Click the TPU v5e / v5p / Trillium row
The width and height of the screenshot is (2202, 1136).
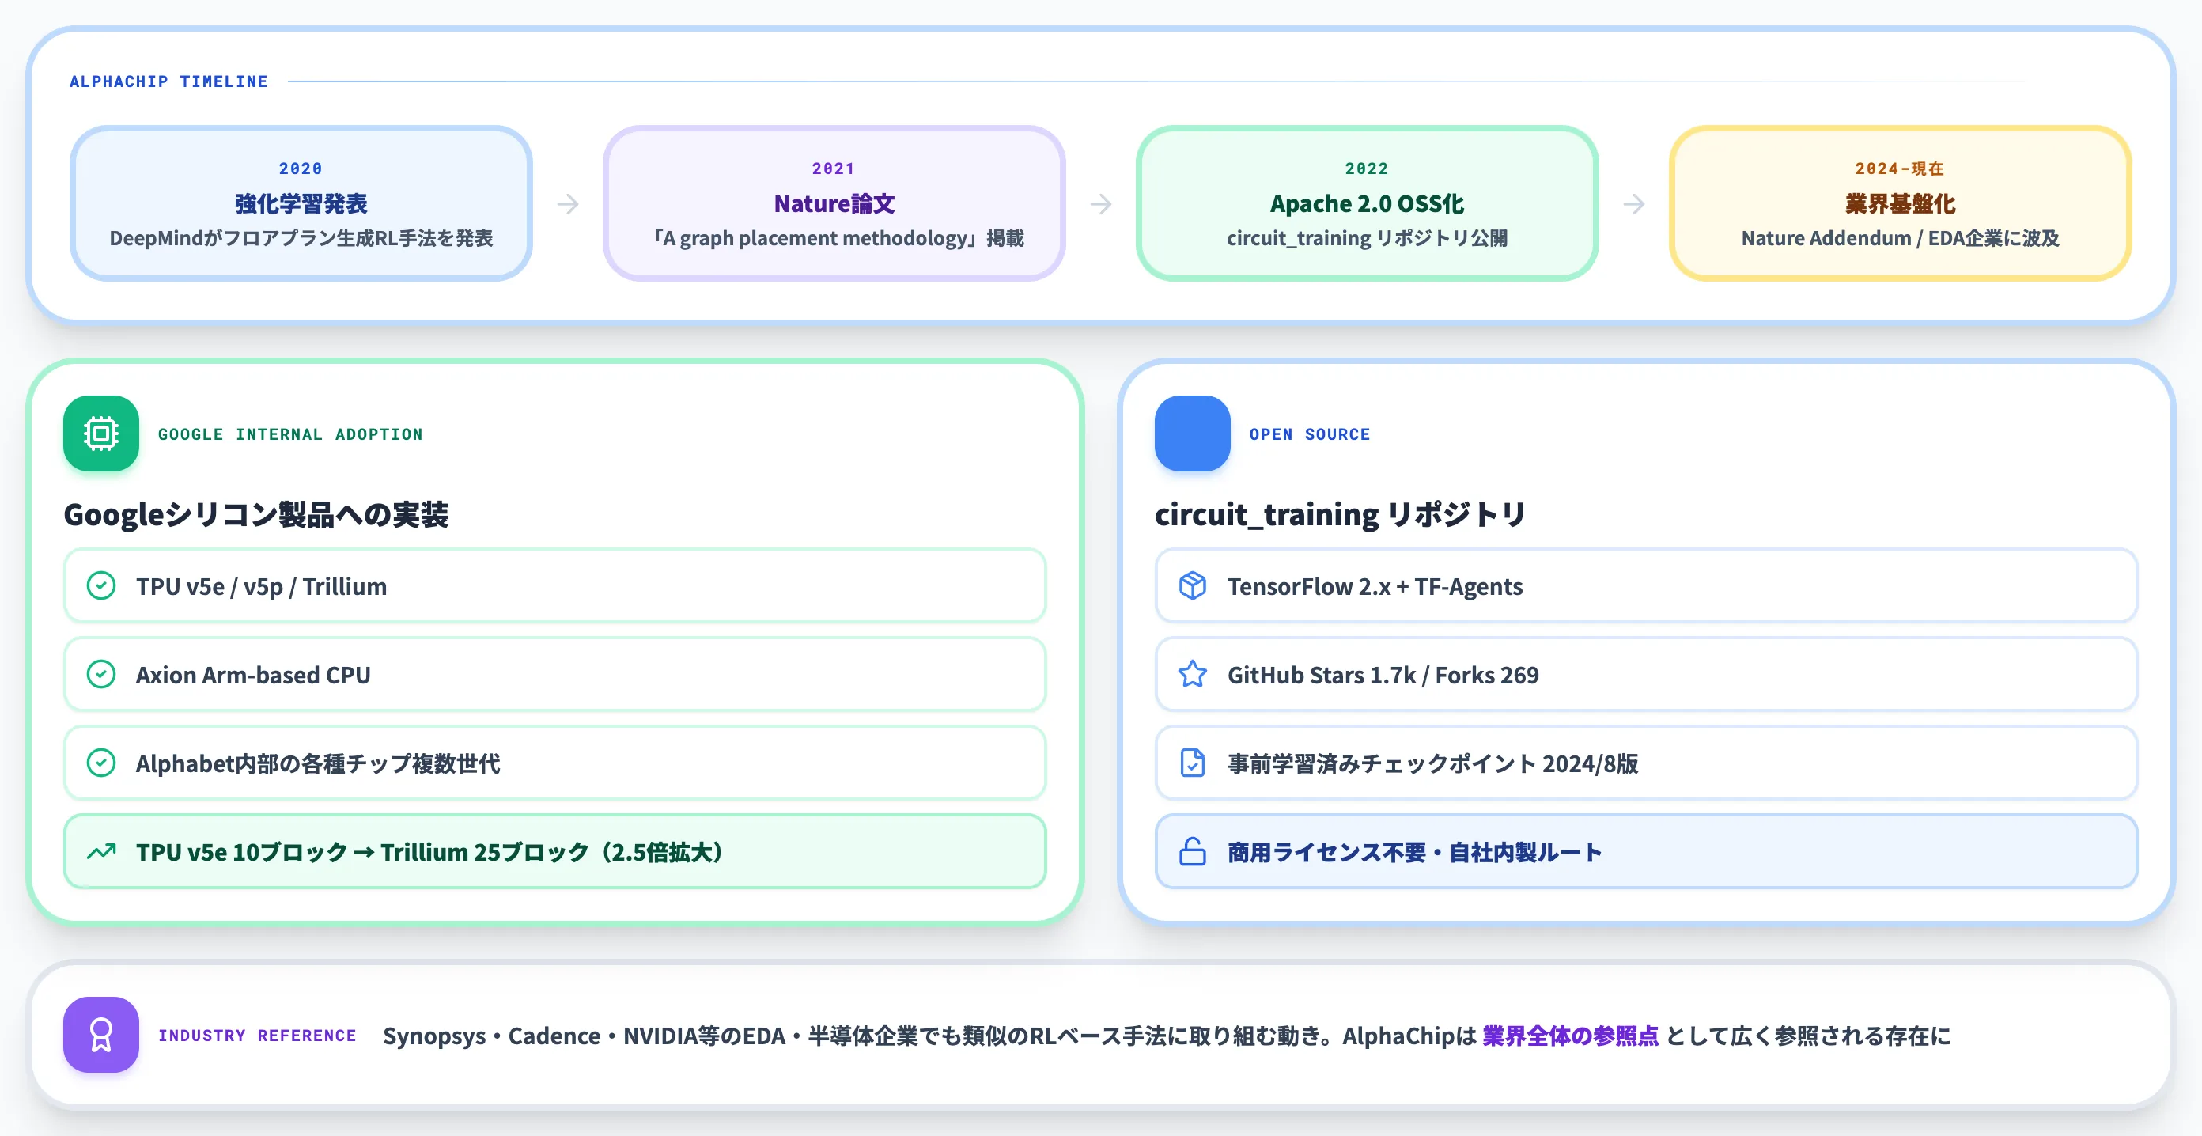click(554, 585)
